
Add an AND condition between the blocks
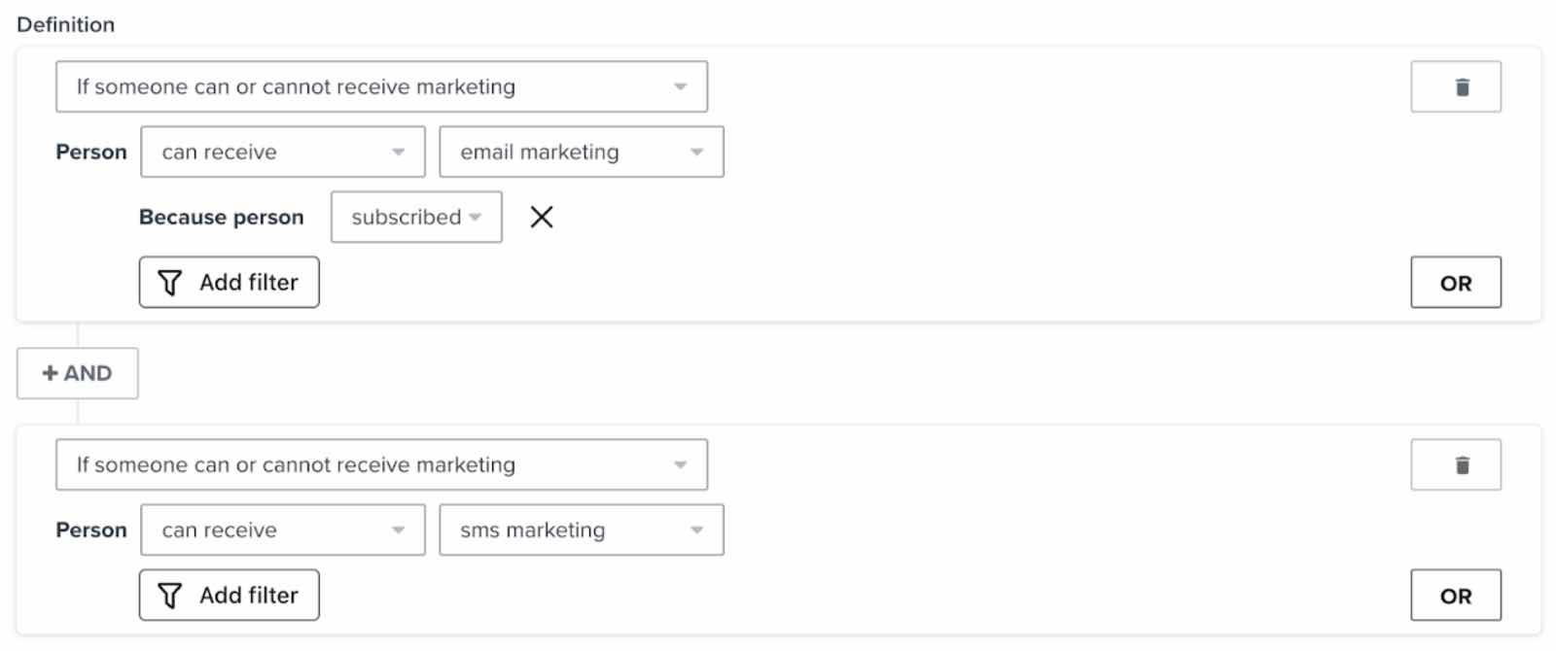pyautogui.click(x=77, y=373)
